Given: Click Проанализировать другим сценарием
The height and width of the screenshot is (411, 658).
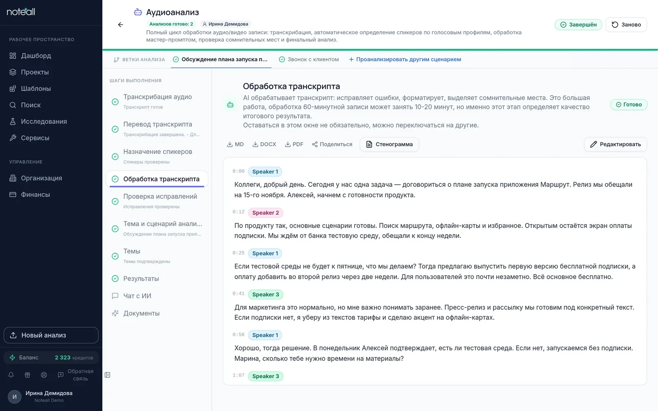Looking at the screenshot, I should tap(405, 59).
